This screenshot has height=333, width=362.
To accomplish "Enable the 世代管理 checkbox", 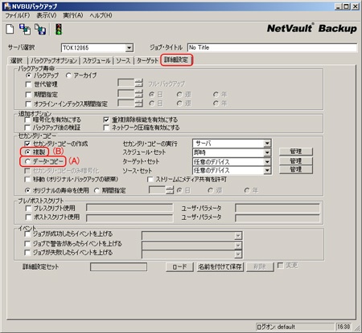I will click(x=28, y=84).
